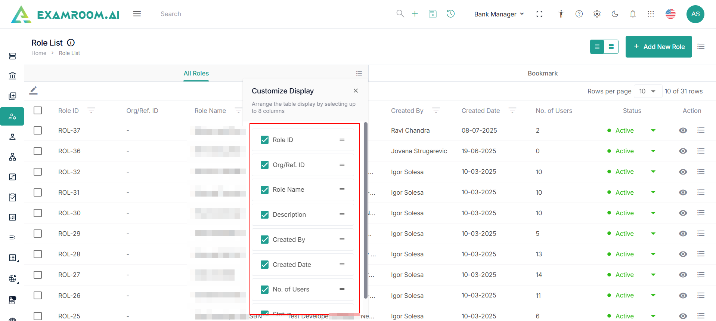Screen dimensions: 716x321
Task: Uncheck the Role ID column checkbox
Action: (264, 140)
